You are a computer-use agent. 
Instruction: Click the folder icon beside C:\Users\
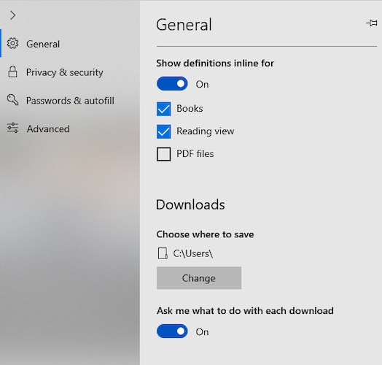pos(163,253)
